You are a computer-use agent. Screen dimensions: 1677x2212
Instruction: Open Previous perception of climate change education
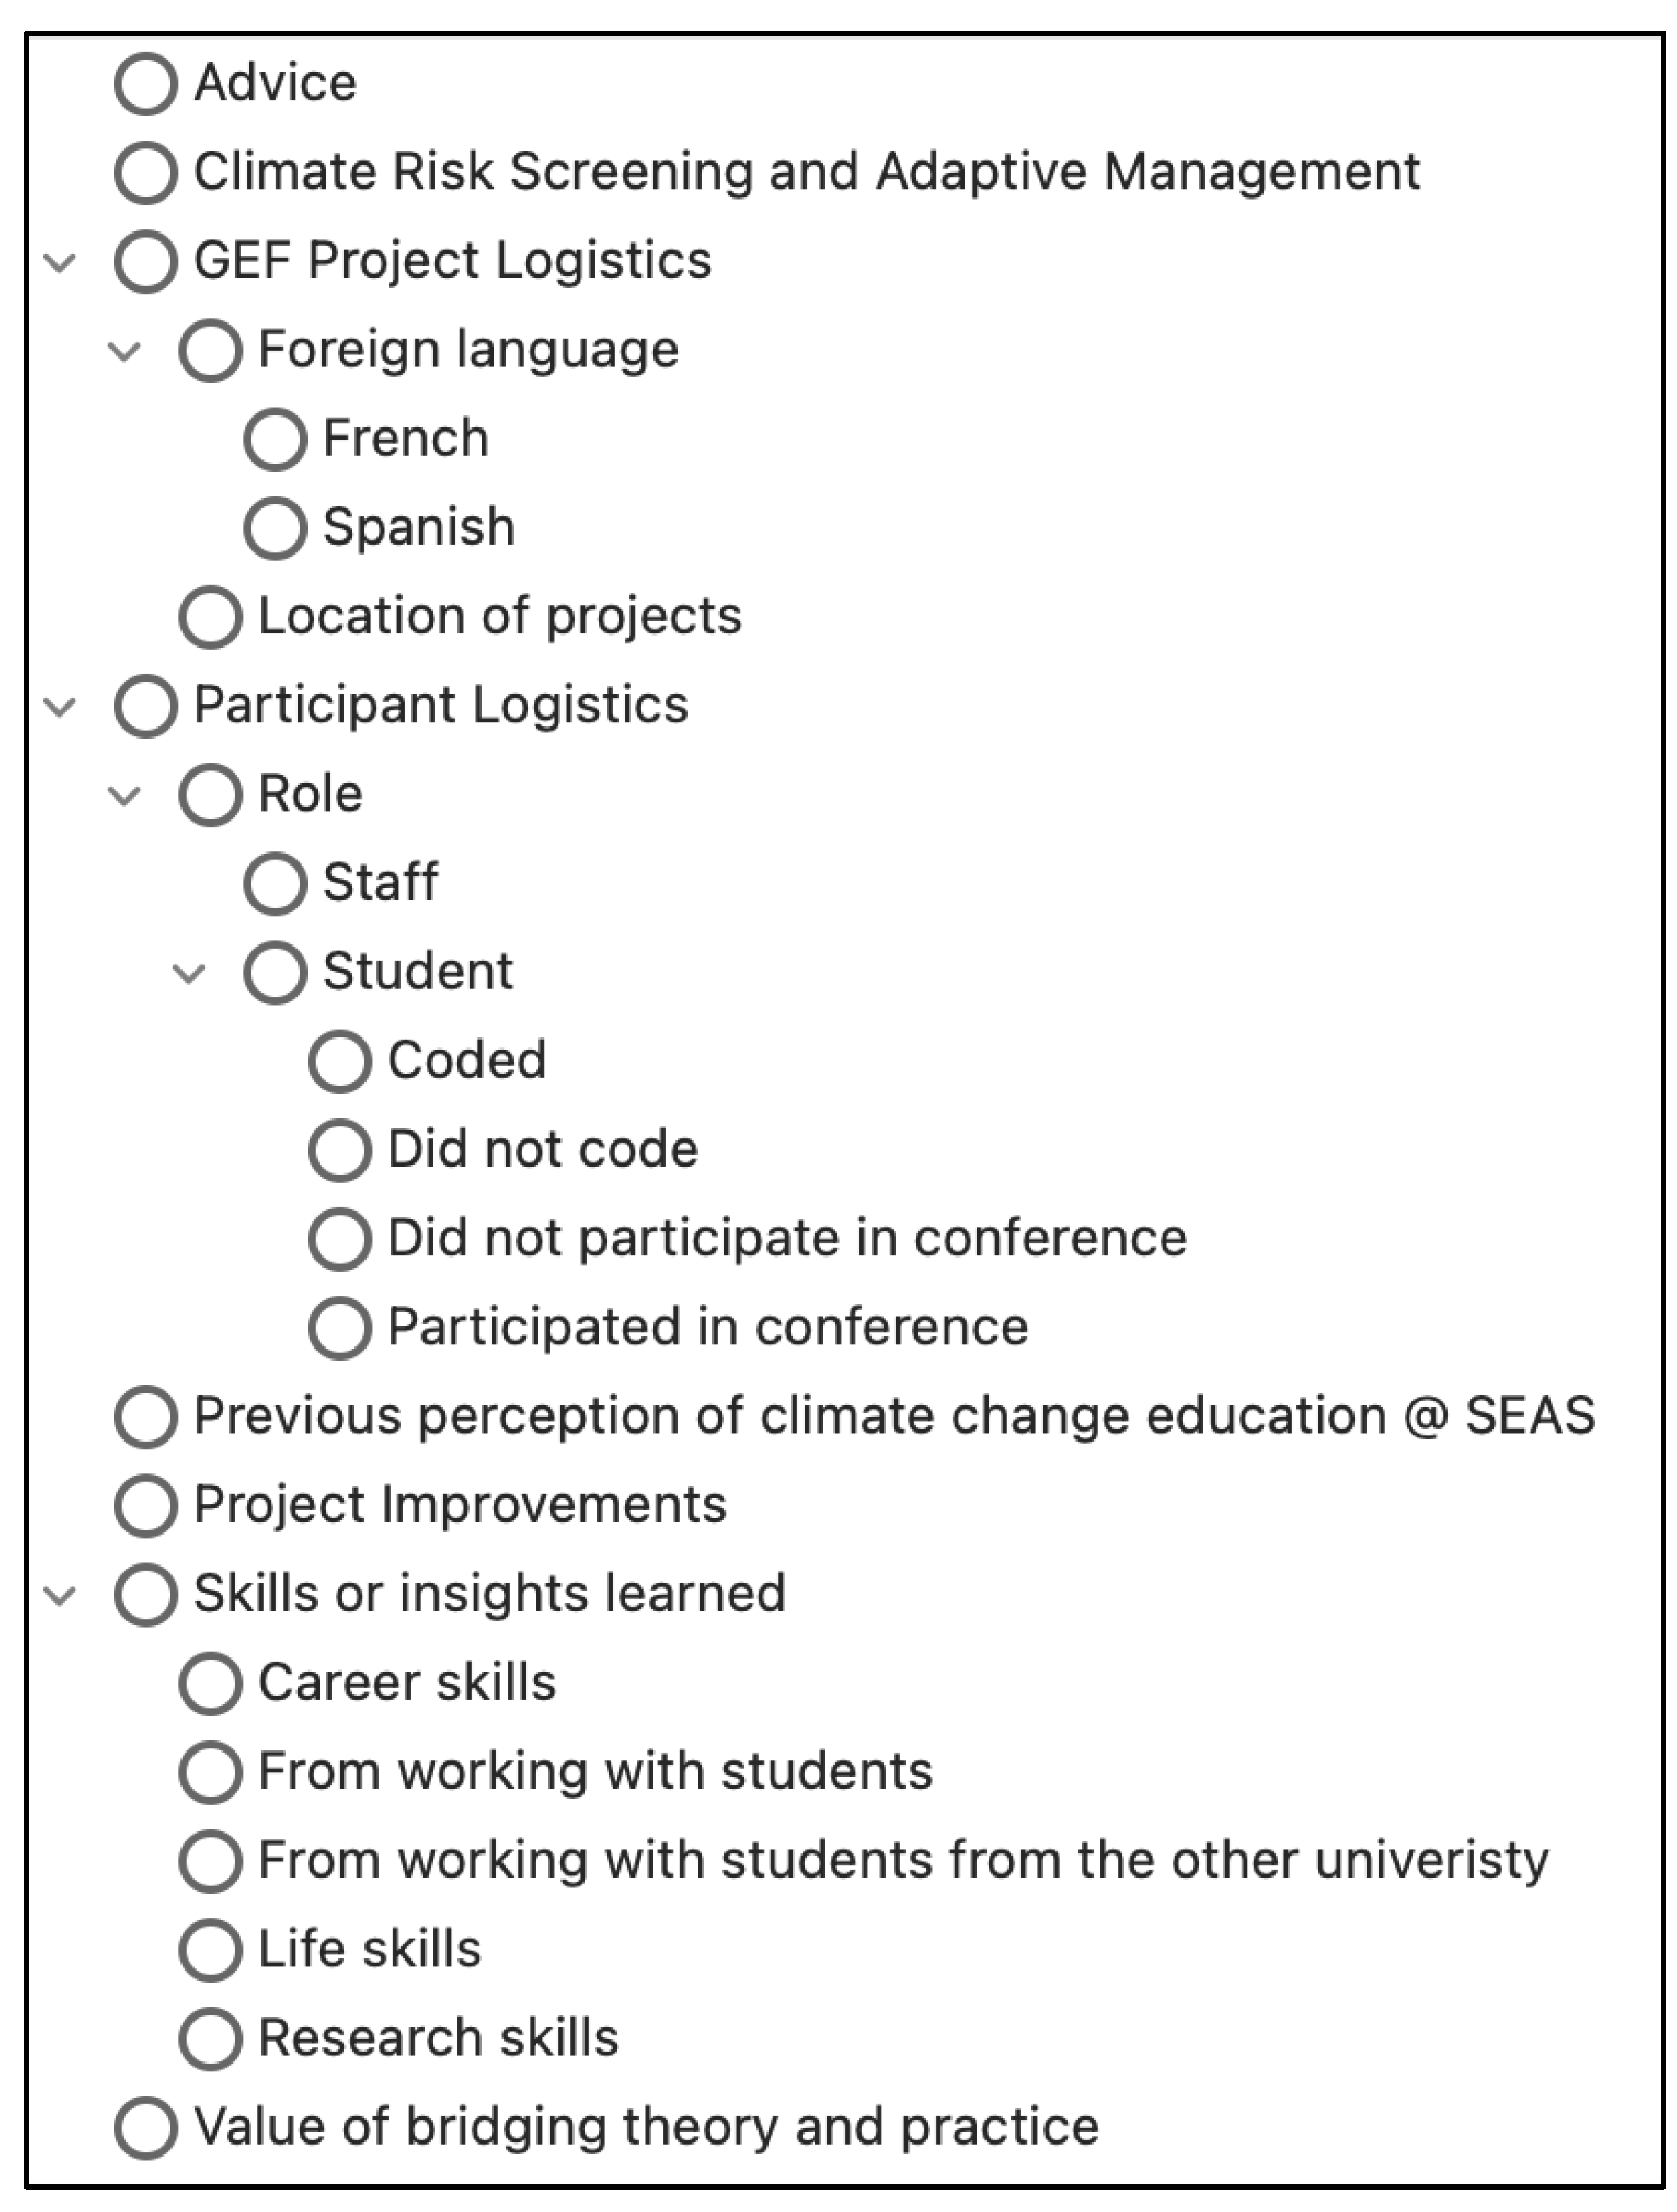click(x=893, y=1416)
